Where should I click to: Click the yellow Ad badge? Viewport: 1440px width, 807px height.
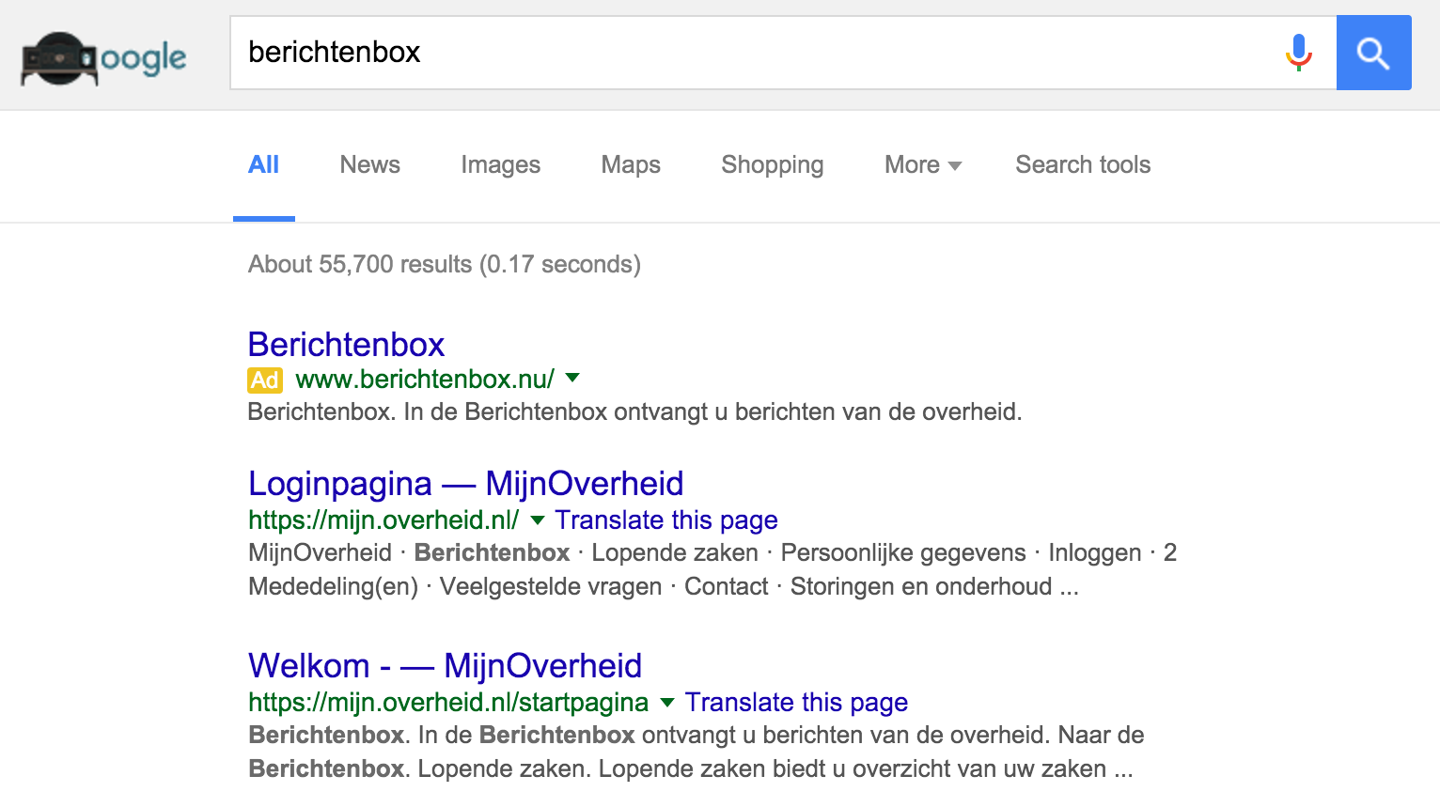tap(264, 380)
